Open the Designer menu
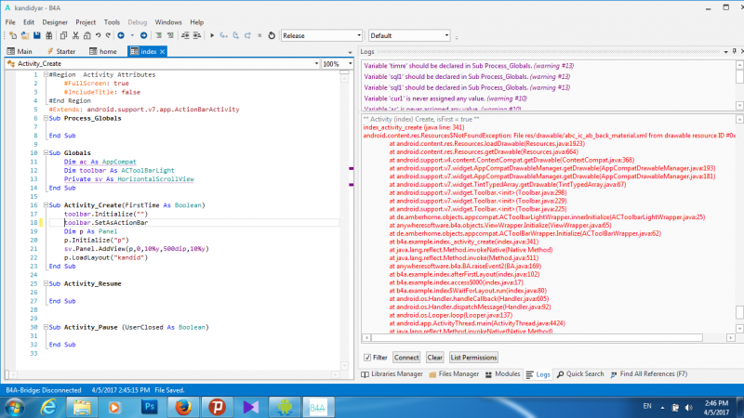The image size is (744, 418). pos(55,21)
